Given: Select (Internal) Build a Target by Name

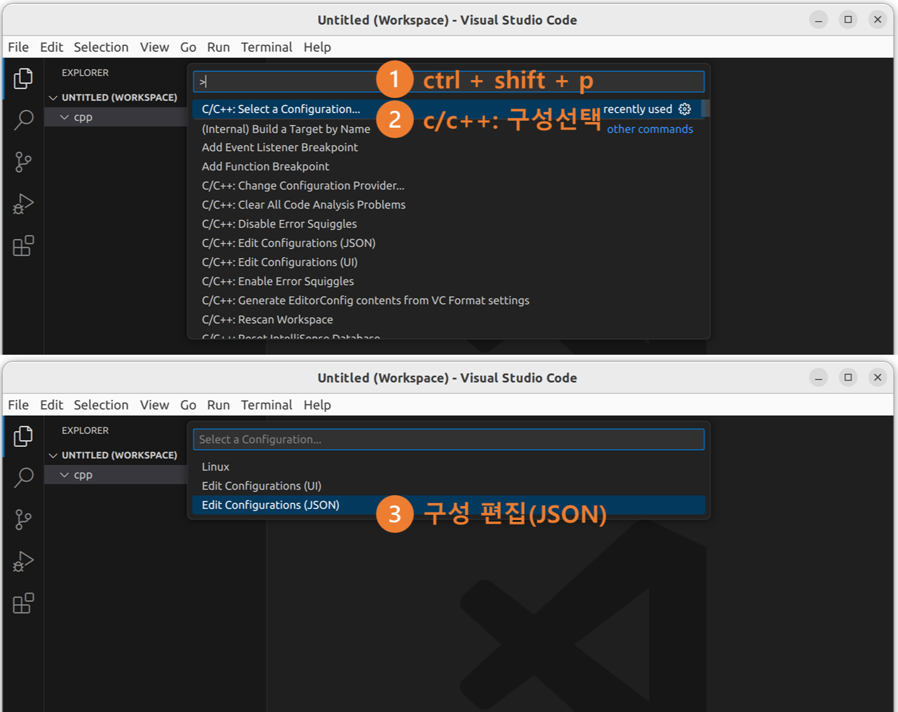Looking at the screenshot, I should point(448,128).
